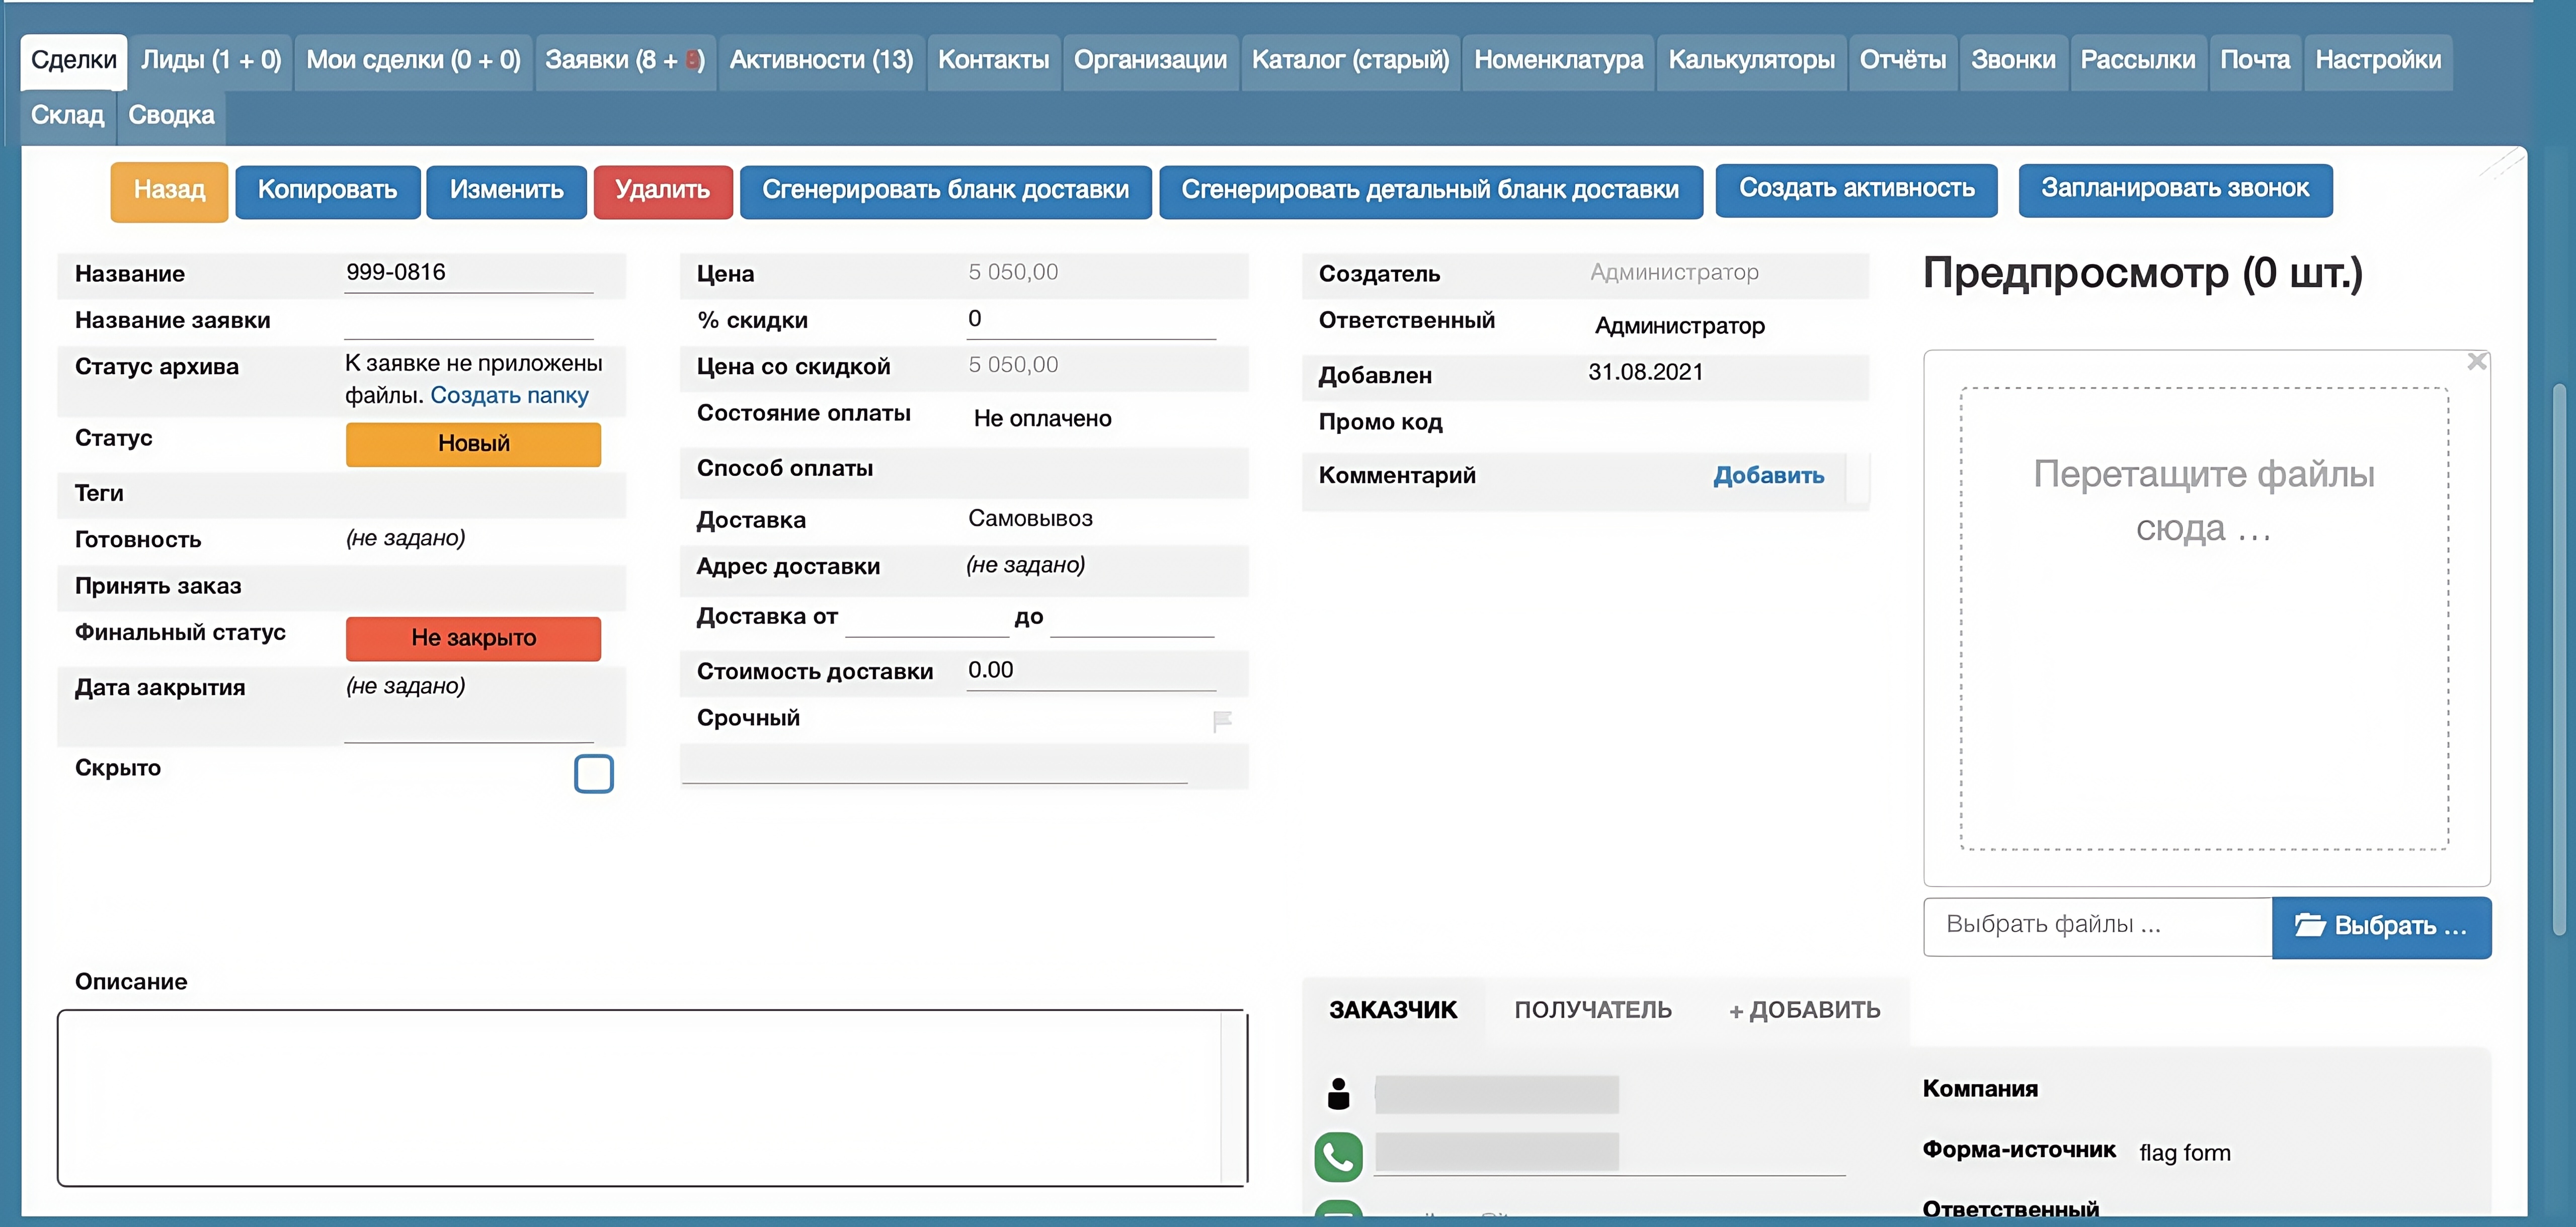Click the Описание text area
The height and width of the screenshot is (1227, 2576).
point(652,1098)
